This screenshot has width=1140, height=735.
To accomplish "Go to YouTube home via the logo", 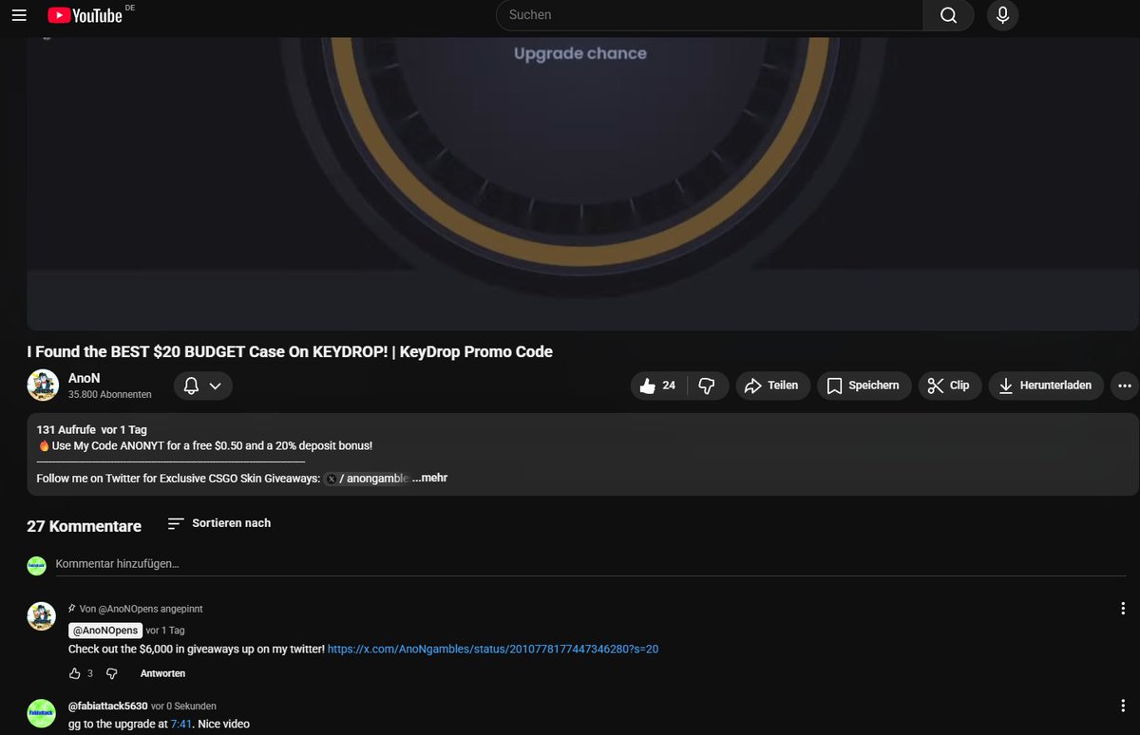I will (x=85, y=15).
